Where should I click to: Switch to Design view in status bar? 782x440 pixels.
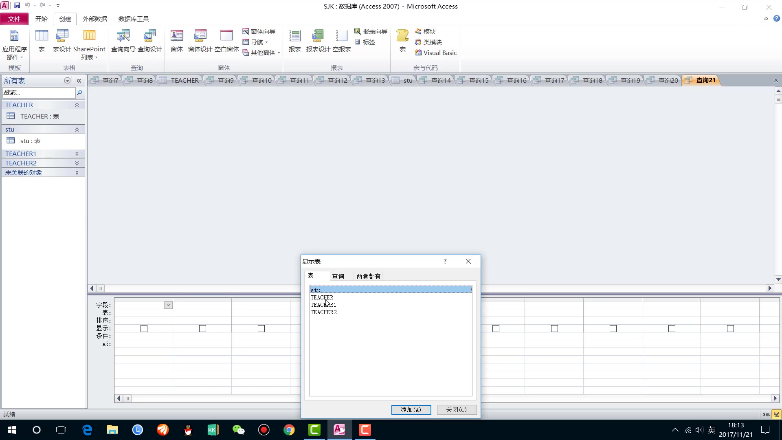[777, 414]
